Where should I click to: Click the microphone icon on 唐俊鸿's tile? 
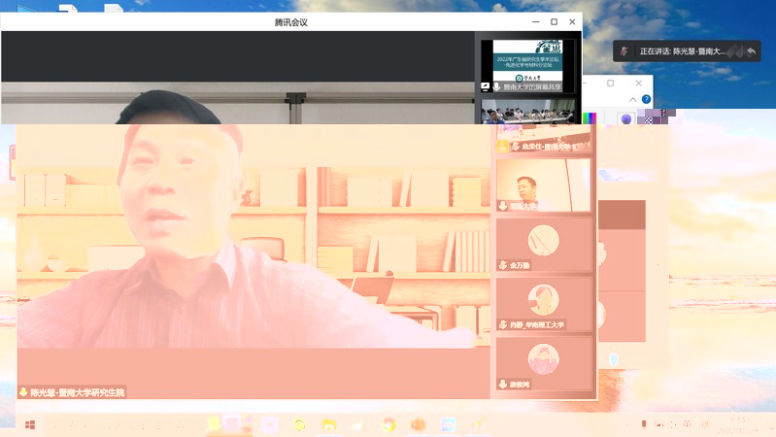pos(502,384)
